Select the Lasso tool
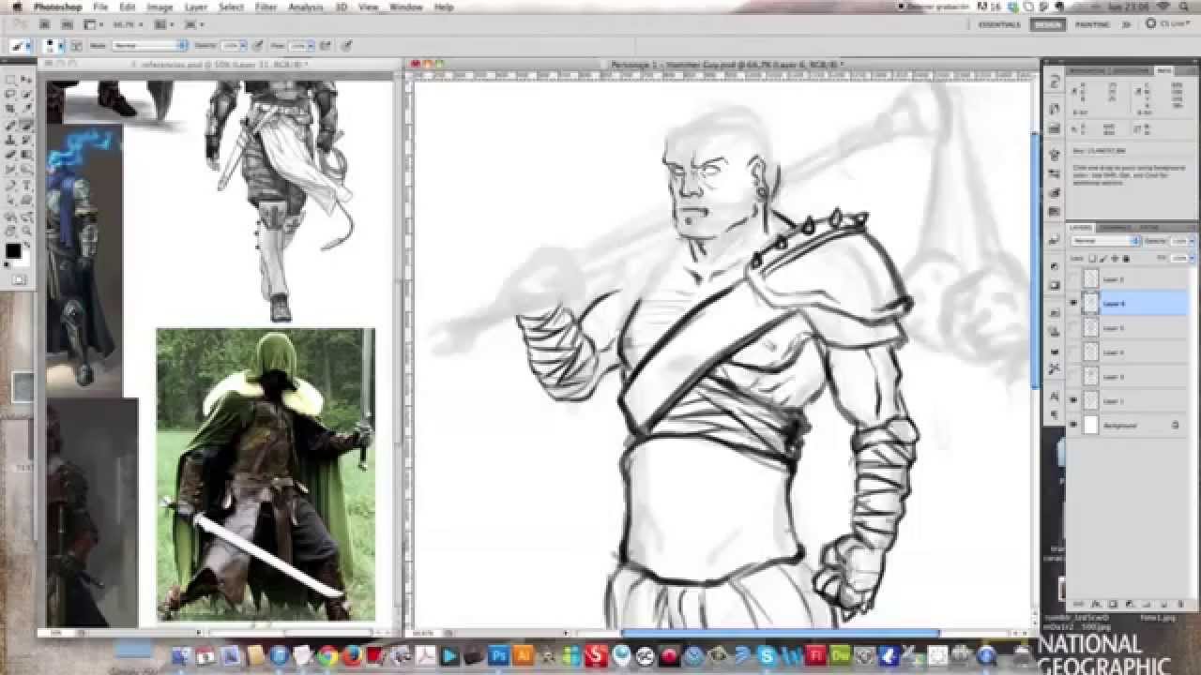 pyautogui.click(x=9, y=94)
